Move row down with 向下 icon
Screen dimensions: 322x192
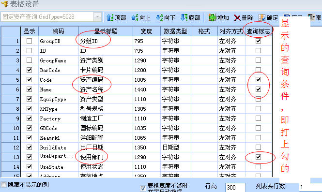159,17
